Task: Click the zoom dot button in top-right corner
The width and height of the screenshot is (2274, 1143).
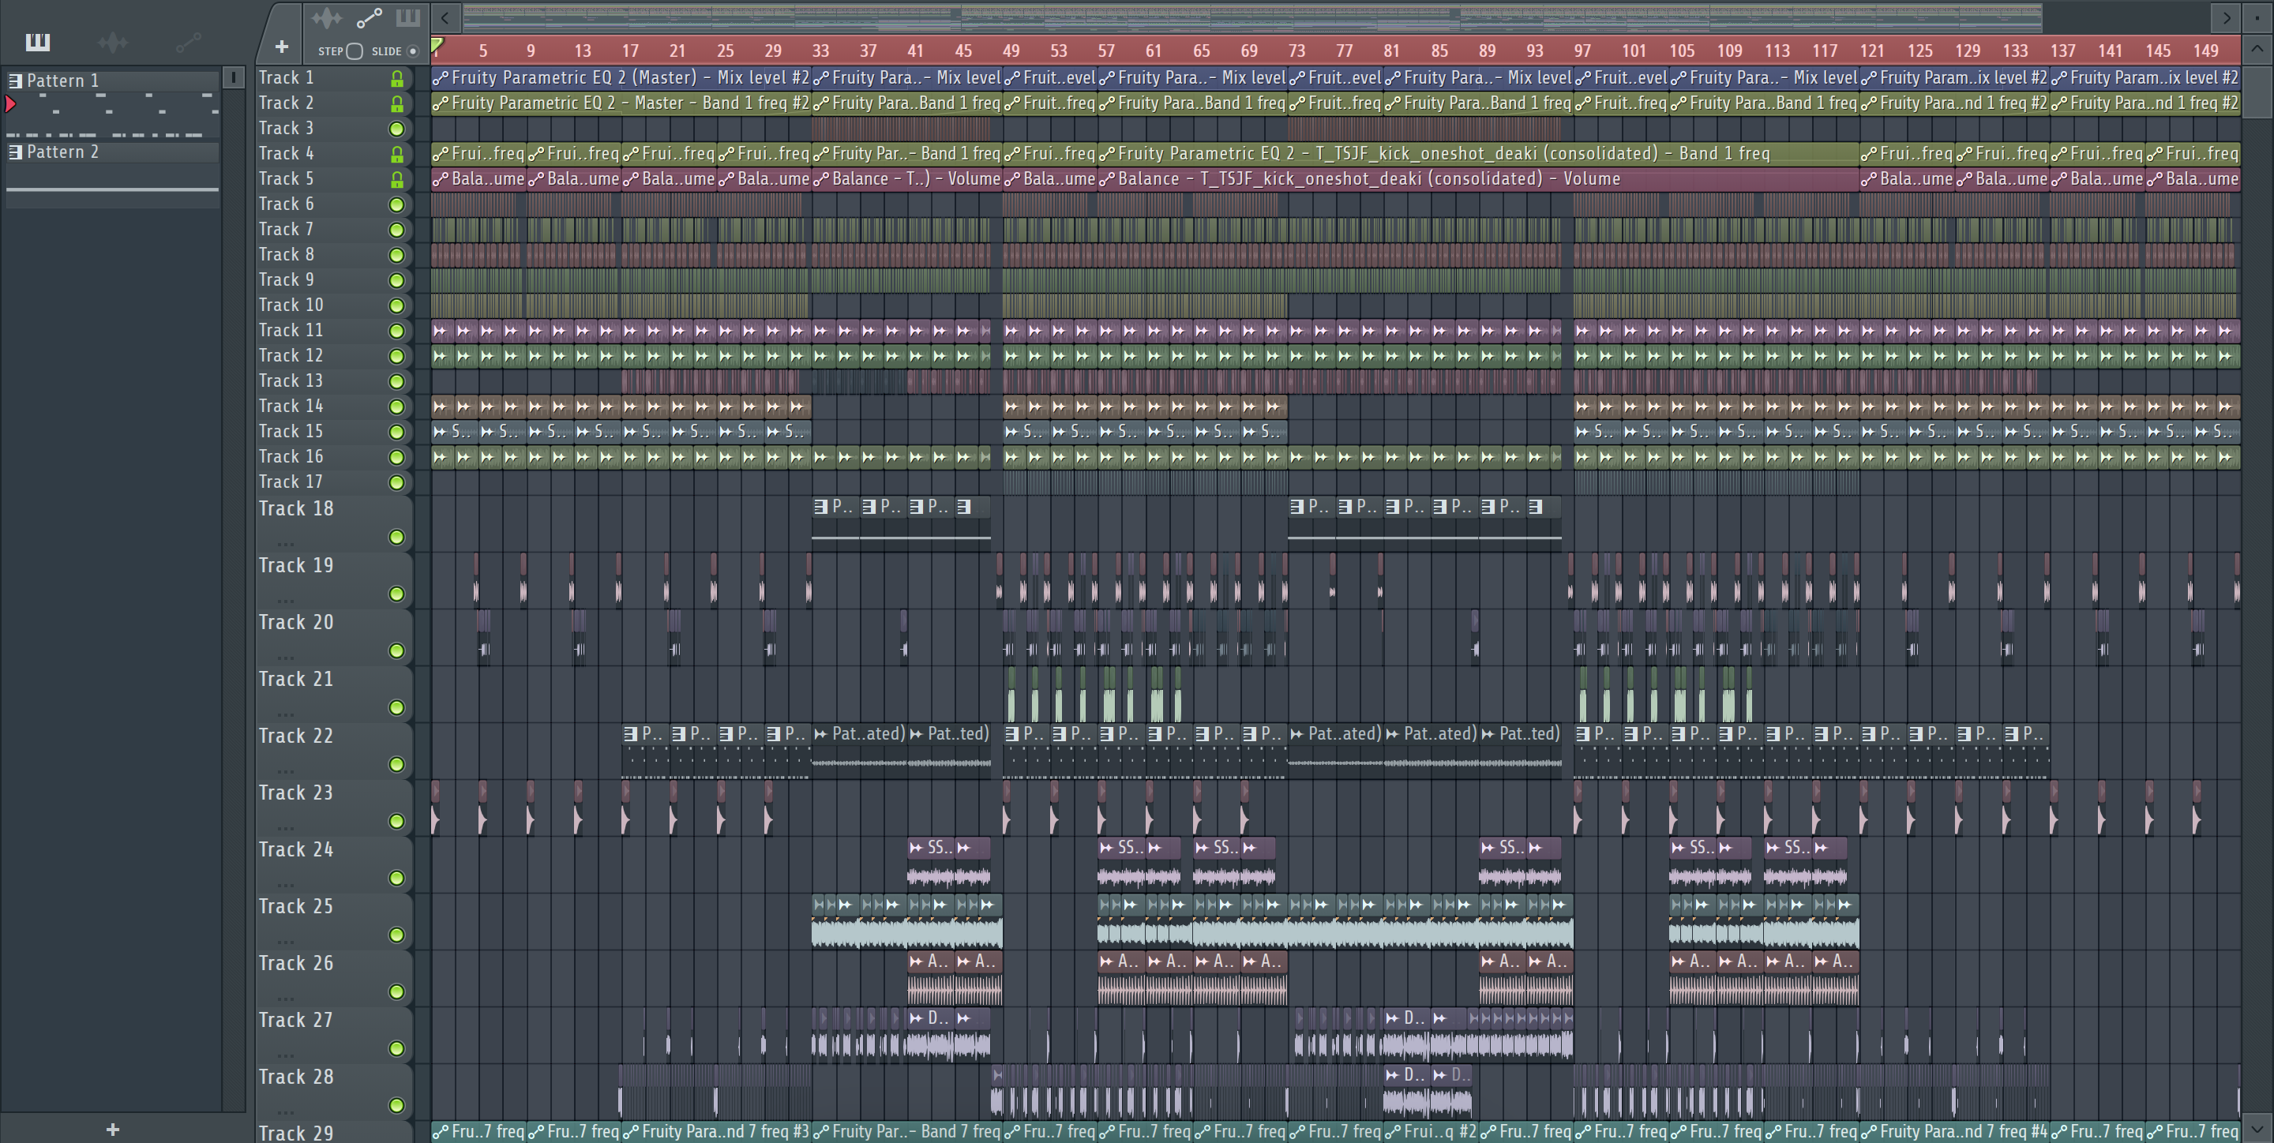Action: coord(2257,17)
